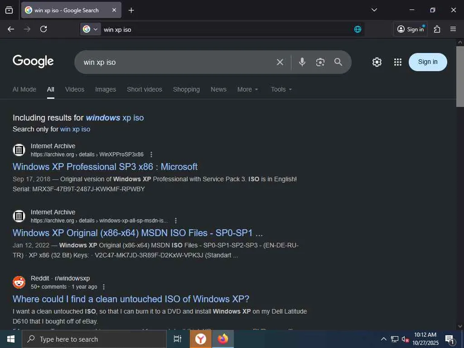Select the All results tab
Viewport: 464px width, 348px height.
51,89
